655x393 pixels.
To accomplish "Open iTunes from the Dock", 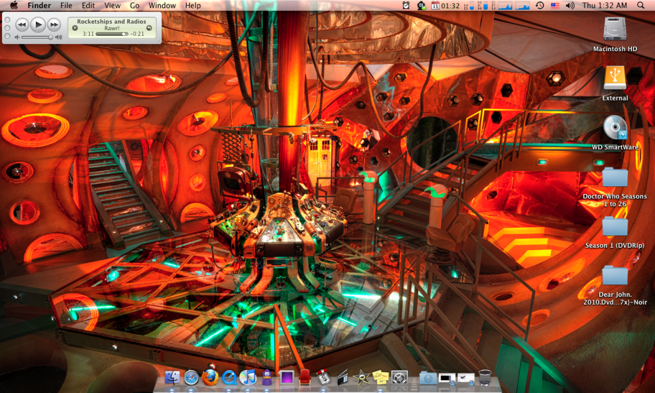I will point(248,377).
